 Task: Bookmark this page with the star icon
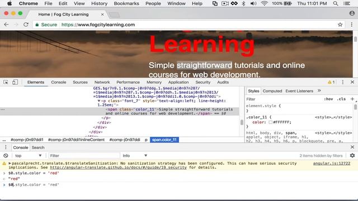[x=340, y=25]
